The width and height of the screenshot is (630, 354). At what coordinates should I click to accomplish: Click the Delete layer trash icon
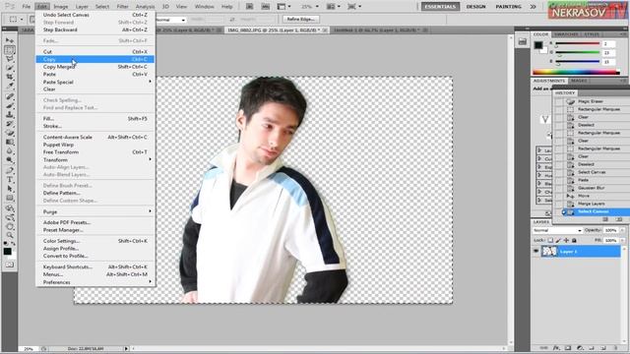616,348
